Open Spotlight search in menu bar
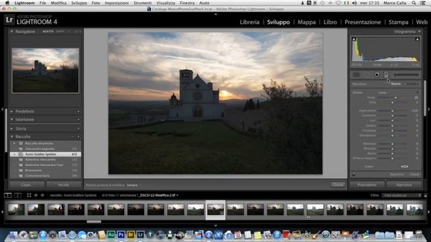The width and height of the screenshot is (431, 242). click(413, 3)
